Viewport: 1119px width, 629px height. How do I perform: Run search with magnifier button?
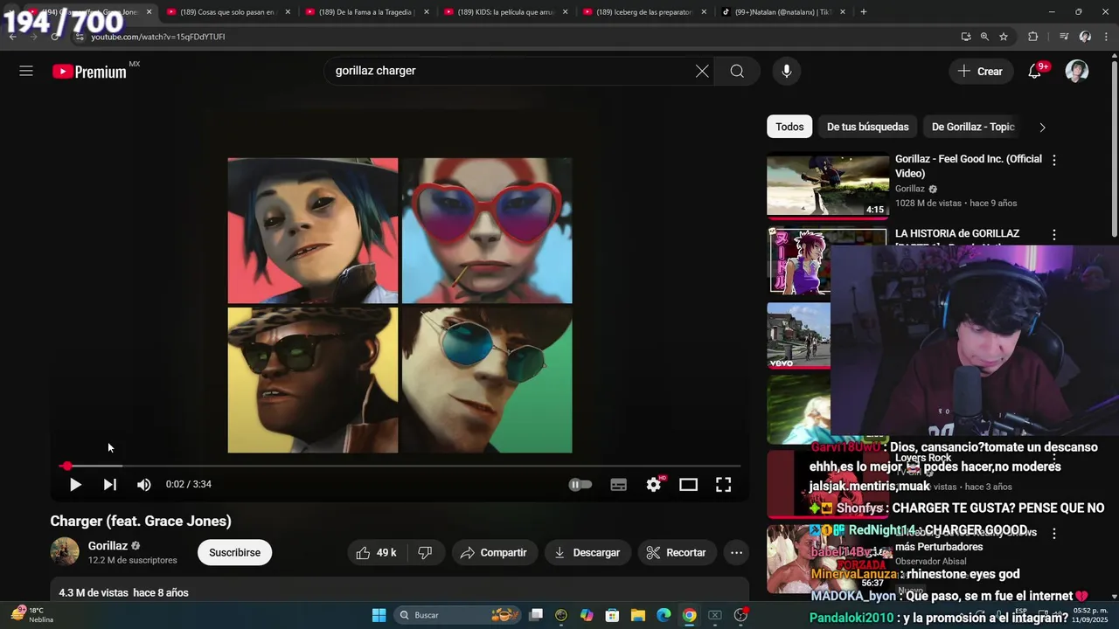tap(737, 71)
